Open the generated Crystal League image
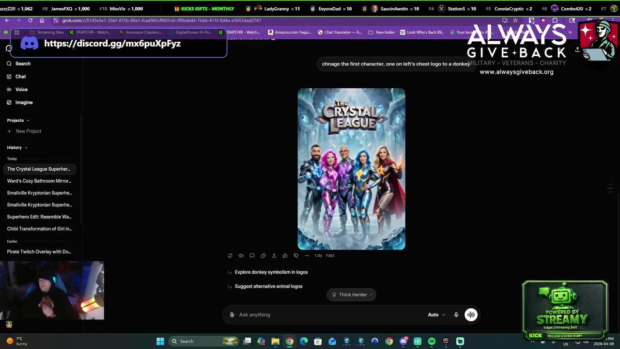 pyautogui.click(x=351, y=169)
